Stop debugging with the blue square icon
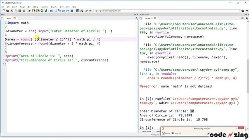 coord(72,11)
